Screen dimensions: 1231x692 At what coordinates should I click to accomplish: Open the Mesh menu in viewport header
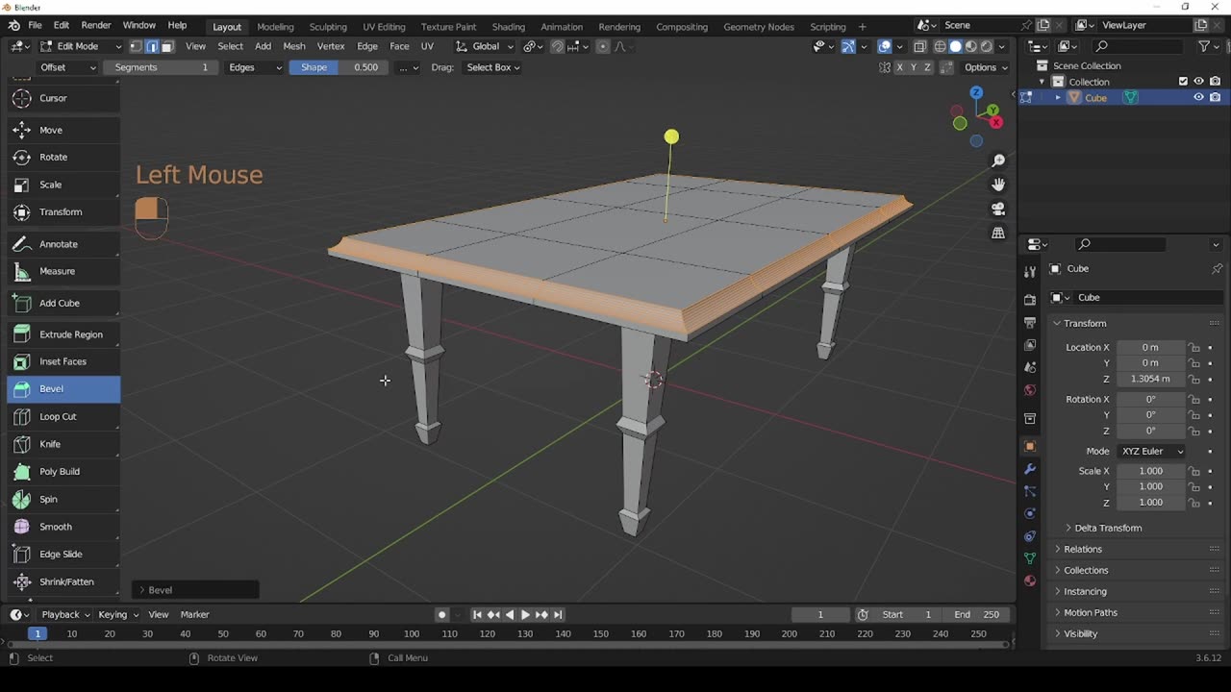pos(294,46)
